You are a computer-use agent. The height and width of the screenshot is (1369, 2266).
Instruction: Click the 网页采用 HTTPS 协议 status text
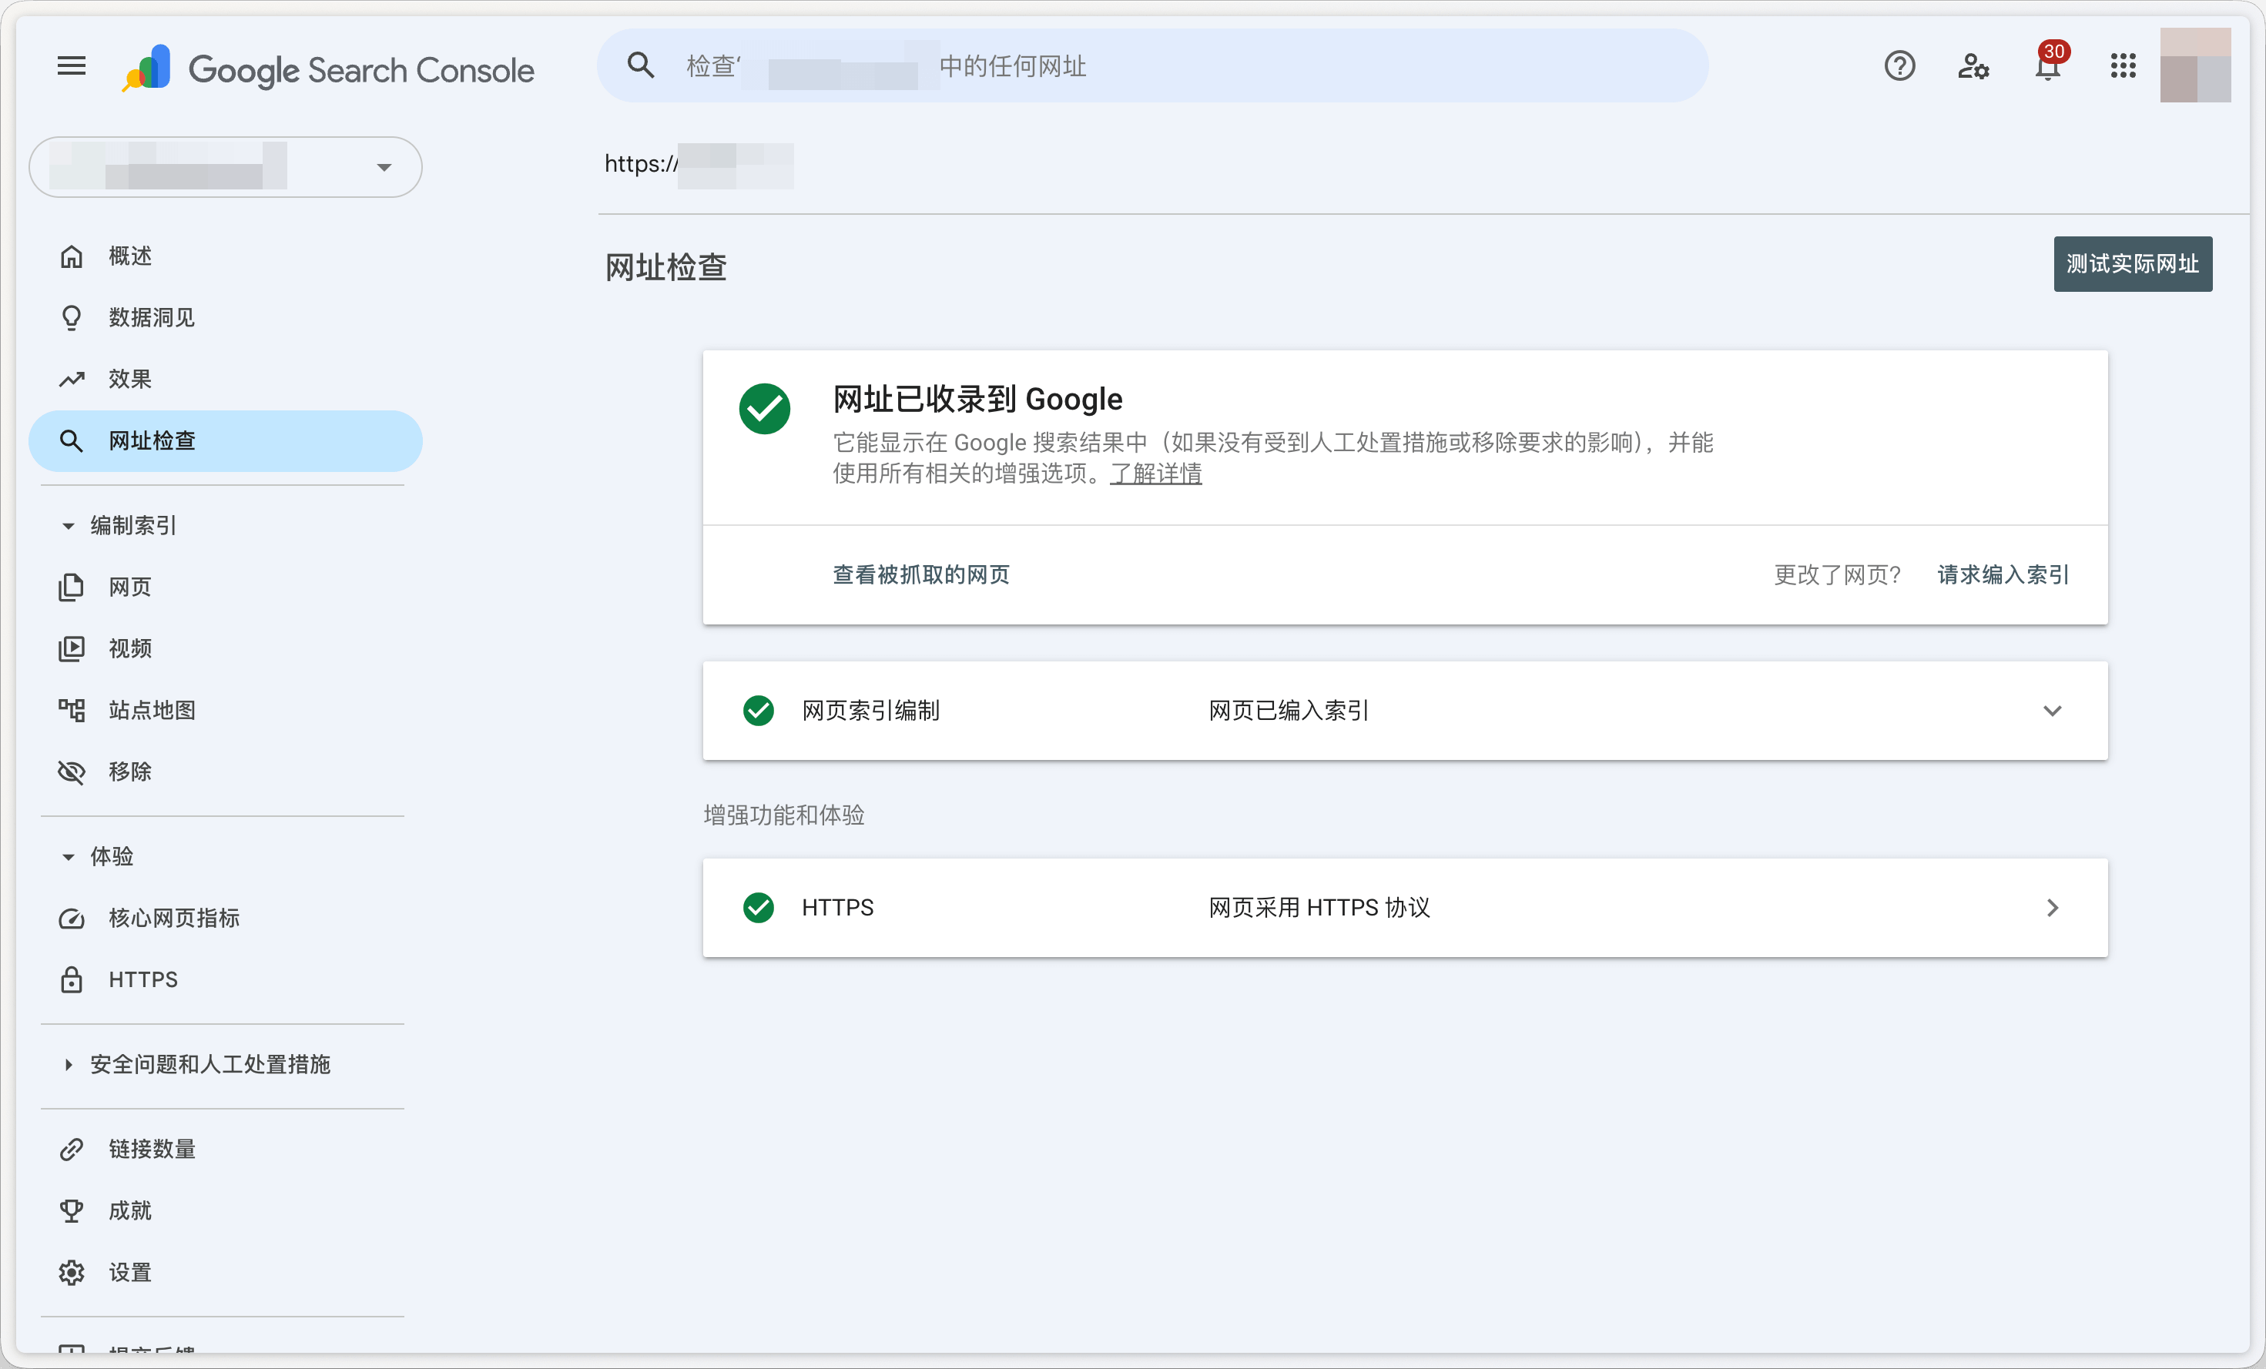[x=1319, y=908]
